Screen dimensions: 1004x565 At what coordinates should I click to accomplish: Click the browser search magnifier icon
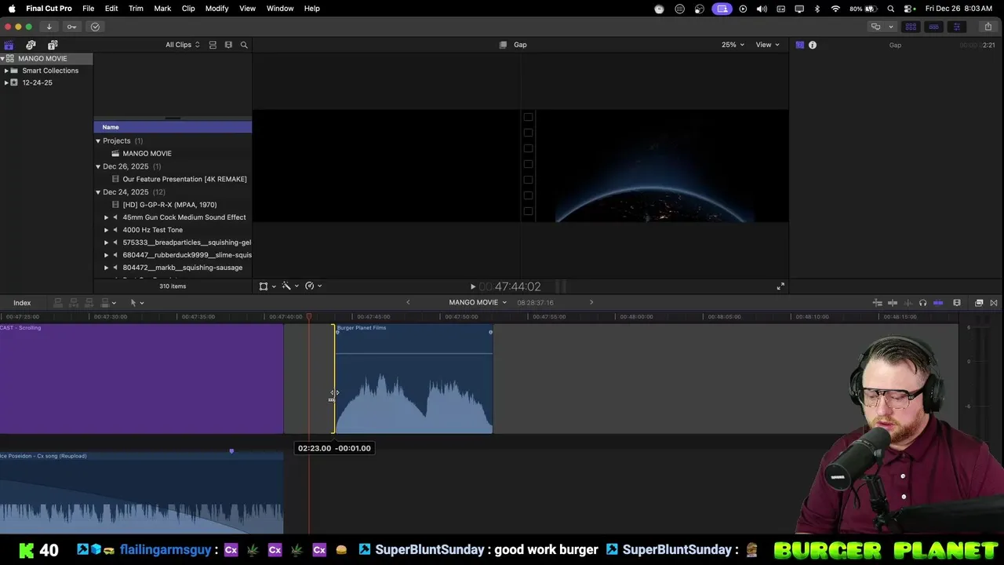point(244,45)
